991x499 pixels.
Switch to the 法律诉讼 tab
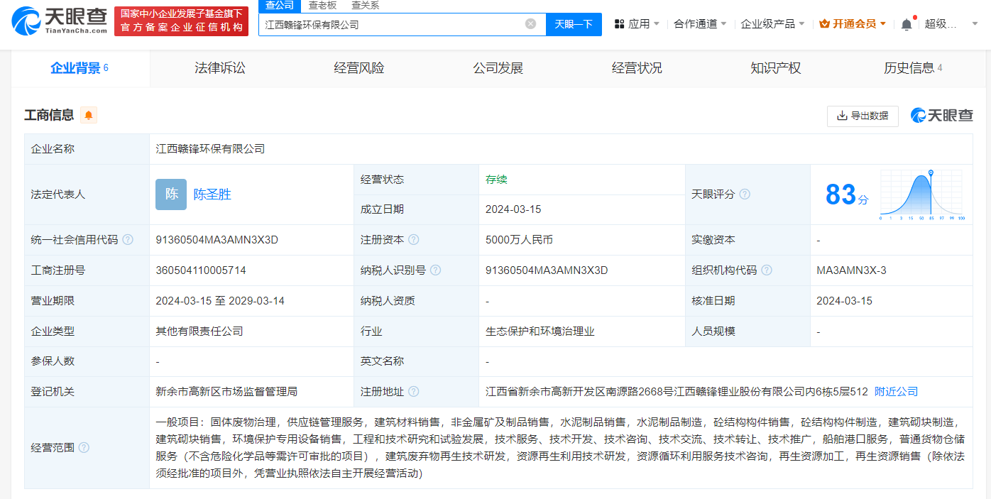[220, 68]
